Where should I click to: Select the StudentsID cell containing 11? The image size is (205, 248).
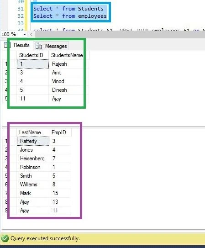click(x=33, y=99)
